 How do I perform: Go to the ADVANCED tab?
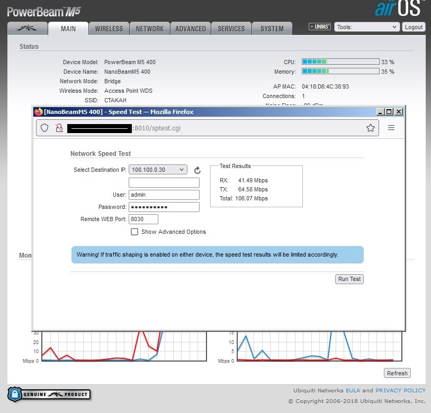191,29
